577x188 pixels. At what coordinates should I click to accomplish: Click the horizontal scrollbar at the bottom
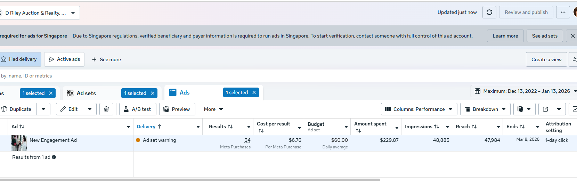tap(189, 180)
